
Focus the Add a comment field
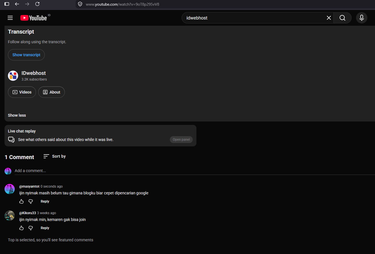[195, 171]
